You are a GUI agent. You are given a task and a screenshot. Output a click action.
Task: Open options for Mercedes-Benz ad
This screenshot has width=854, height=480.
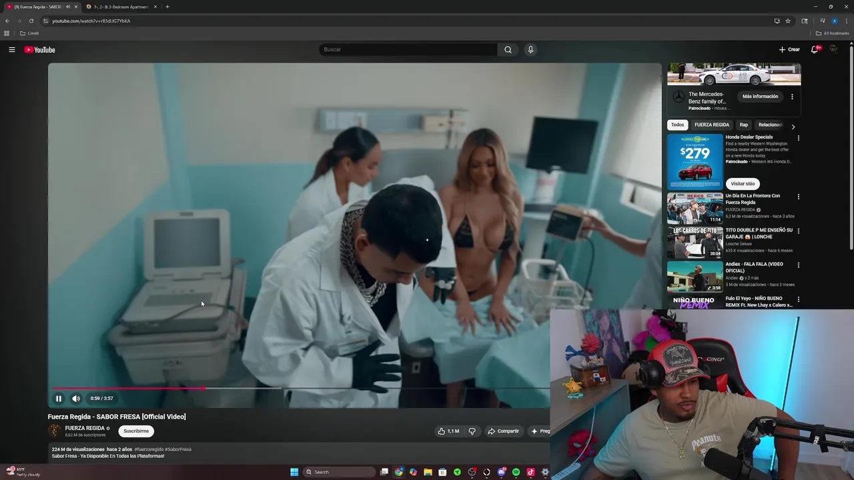792,97
